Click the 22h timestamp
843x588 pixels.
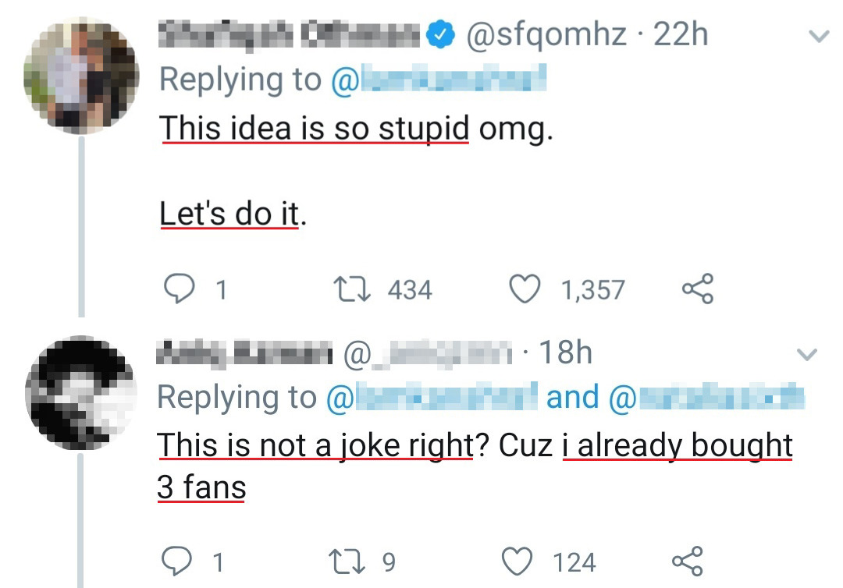coord(681,35)
